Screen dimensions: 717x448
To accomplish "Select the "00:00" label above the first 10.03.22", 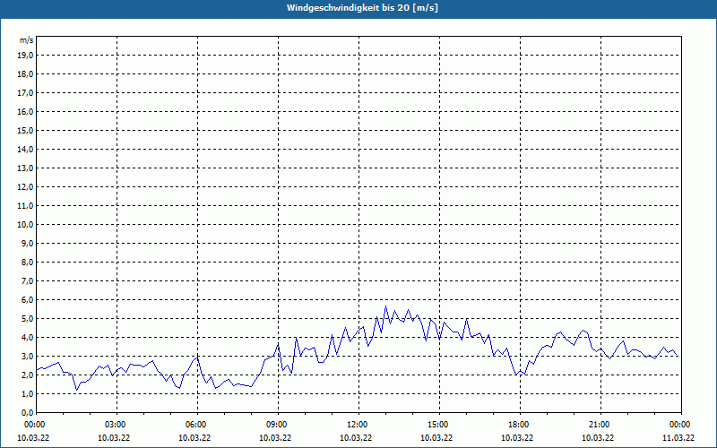I will (x=34, y=425).
